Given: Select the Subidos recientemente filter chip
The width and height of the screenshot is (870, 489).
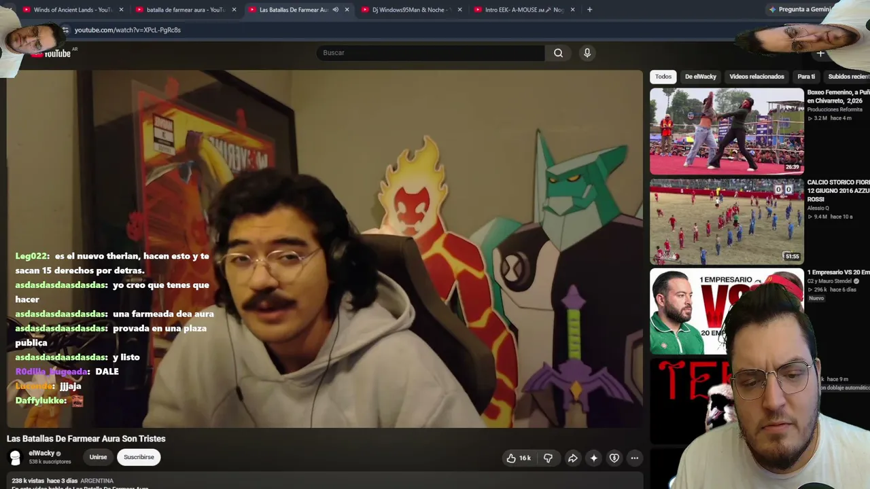Looking at the screenshot, I should 848,77.
